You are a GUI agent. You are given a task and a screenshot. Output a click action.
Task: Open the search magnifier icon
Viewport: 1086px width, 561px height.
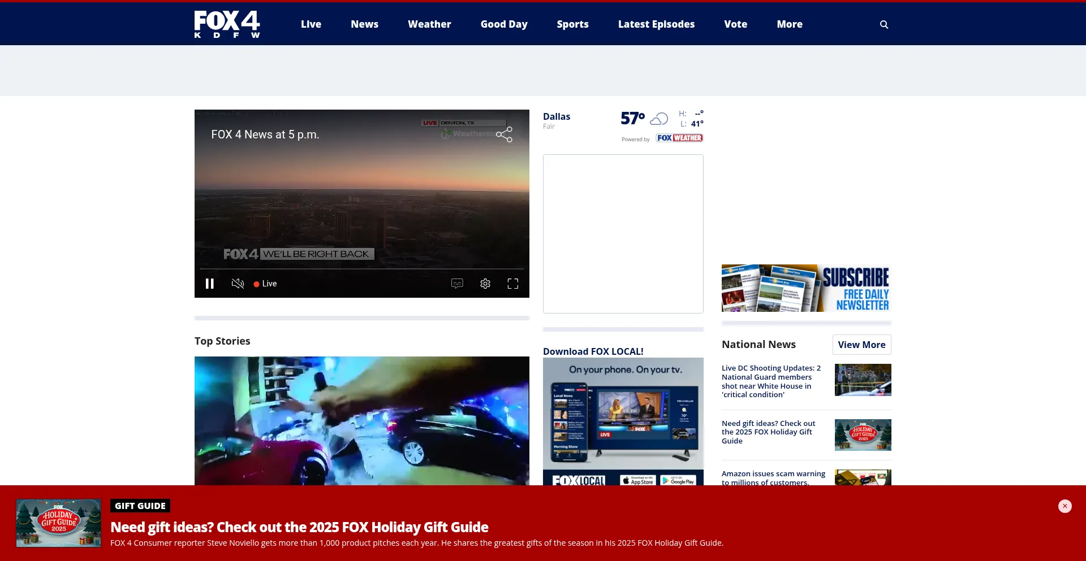click(884, 24)
